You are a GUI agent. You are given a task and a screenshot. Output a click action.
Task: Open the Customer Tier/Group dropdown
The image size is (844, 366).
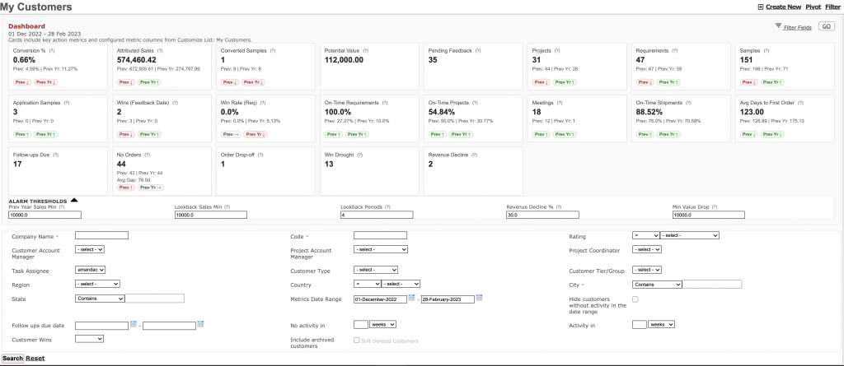click(x=646, y=270)
